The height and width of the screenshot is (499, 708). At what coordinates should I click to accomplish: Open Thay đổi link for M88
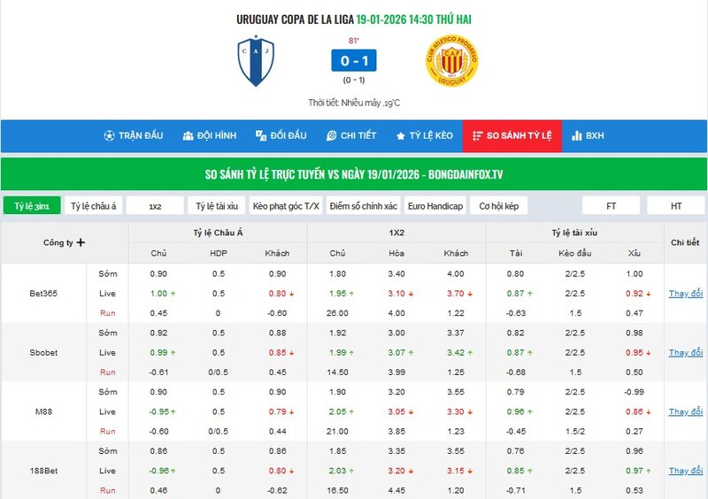pos(685,411)
